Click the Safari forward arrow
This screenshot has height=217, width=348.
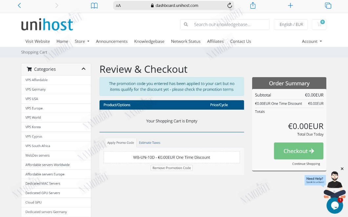click(x=57, y=6)
